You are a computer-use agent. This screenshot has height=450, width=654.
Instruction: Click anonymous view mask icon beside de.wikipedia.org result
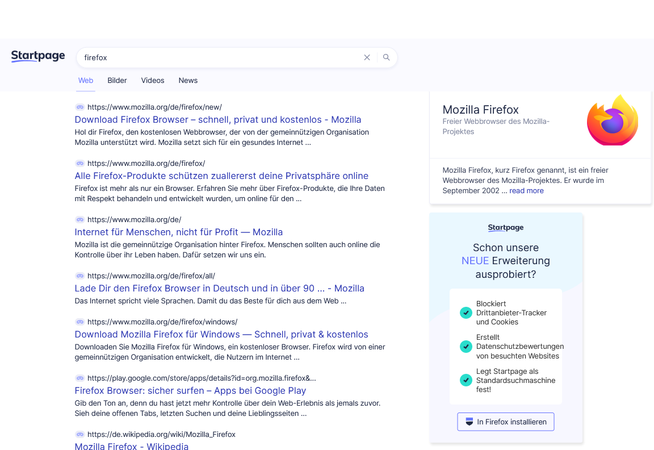[x=80, y=434]
